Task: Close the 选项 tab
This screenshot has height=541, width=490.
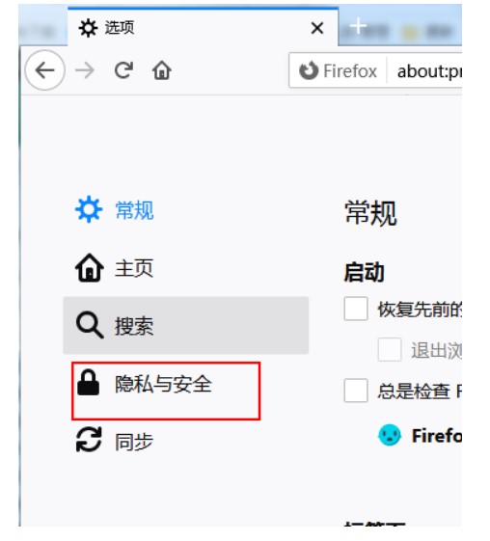Action: pos(317,28)
